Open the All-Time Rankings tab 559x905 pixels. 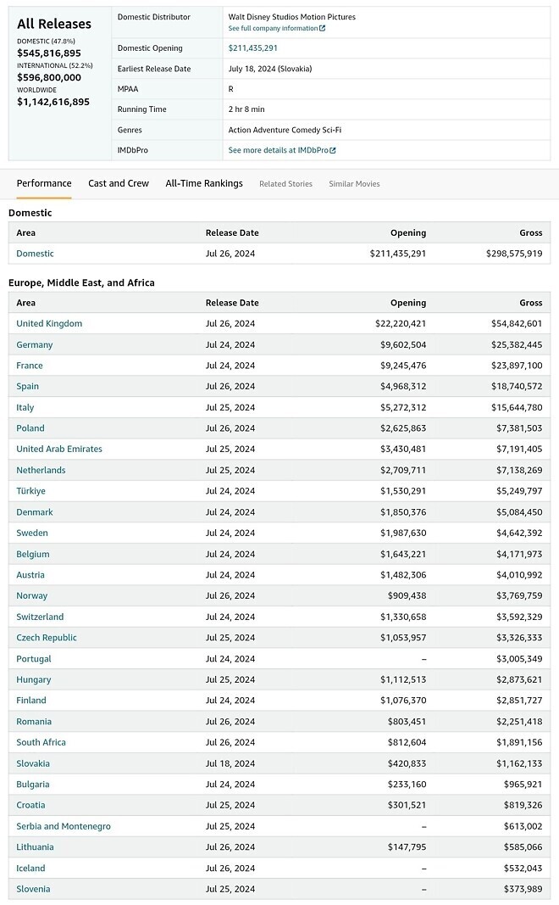tap(204, 183)
